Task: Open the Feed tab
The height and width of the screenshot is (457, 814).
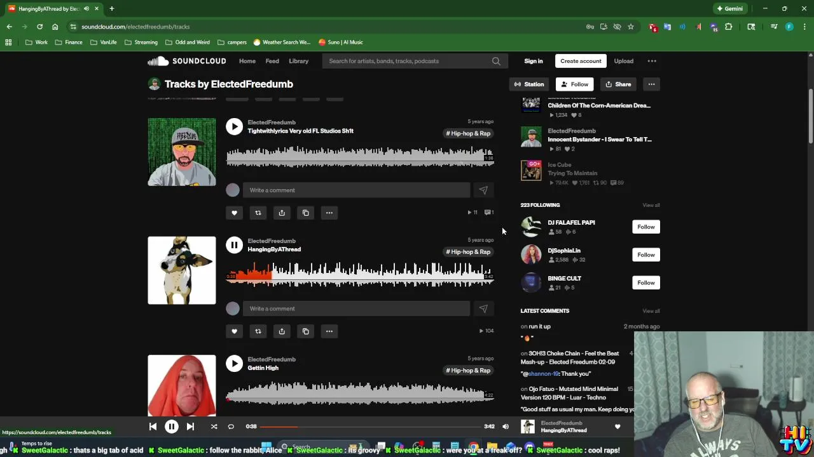Action: coord(272,61)
